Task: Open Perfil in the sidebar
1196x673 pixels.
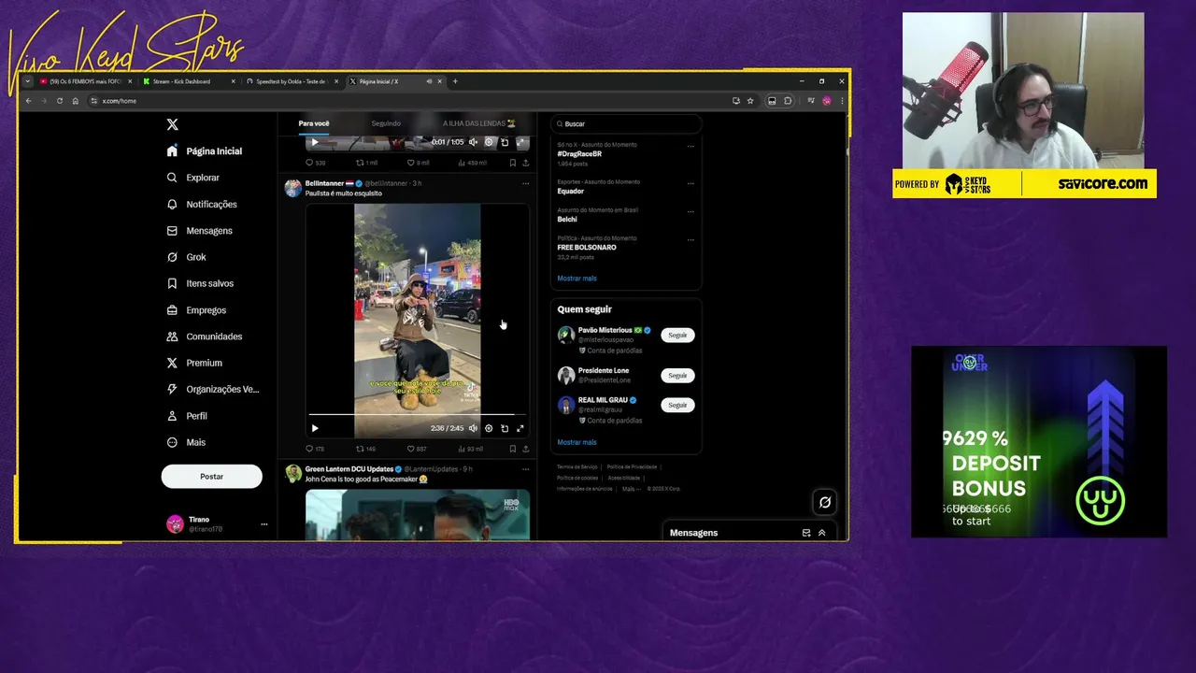Action: click(187, 416)
